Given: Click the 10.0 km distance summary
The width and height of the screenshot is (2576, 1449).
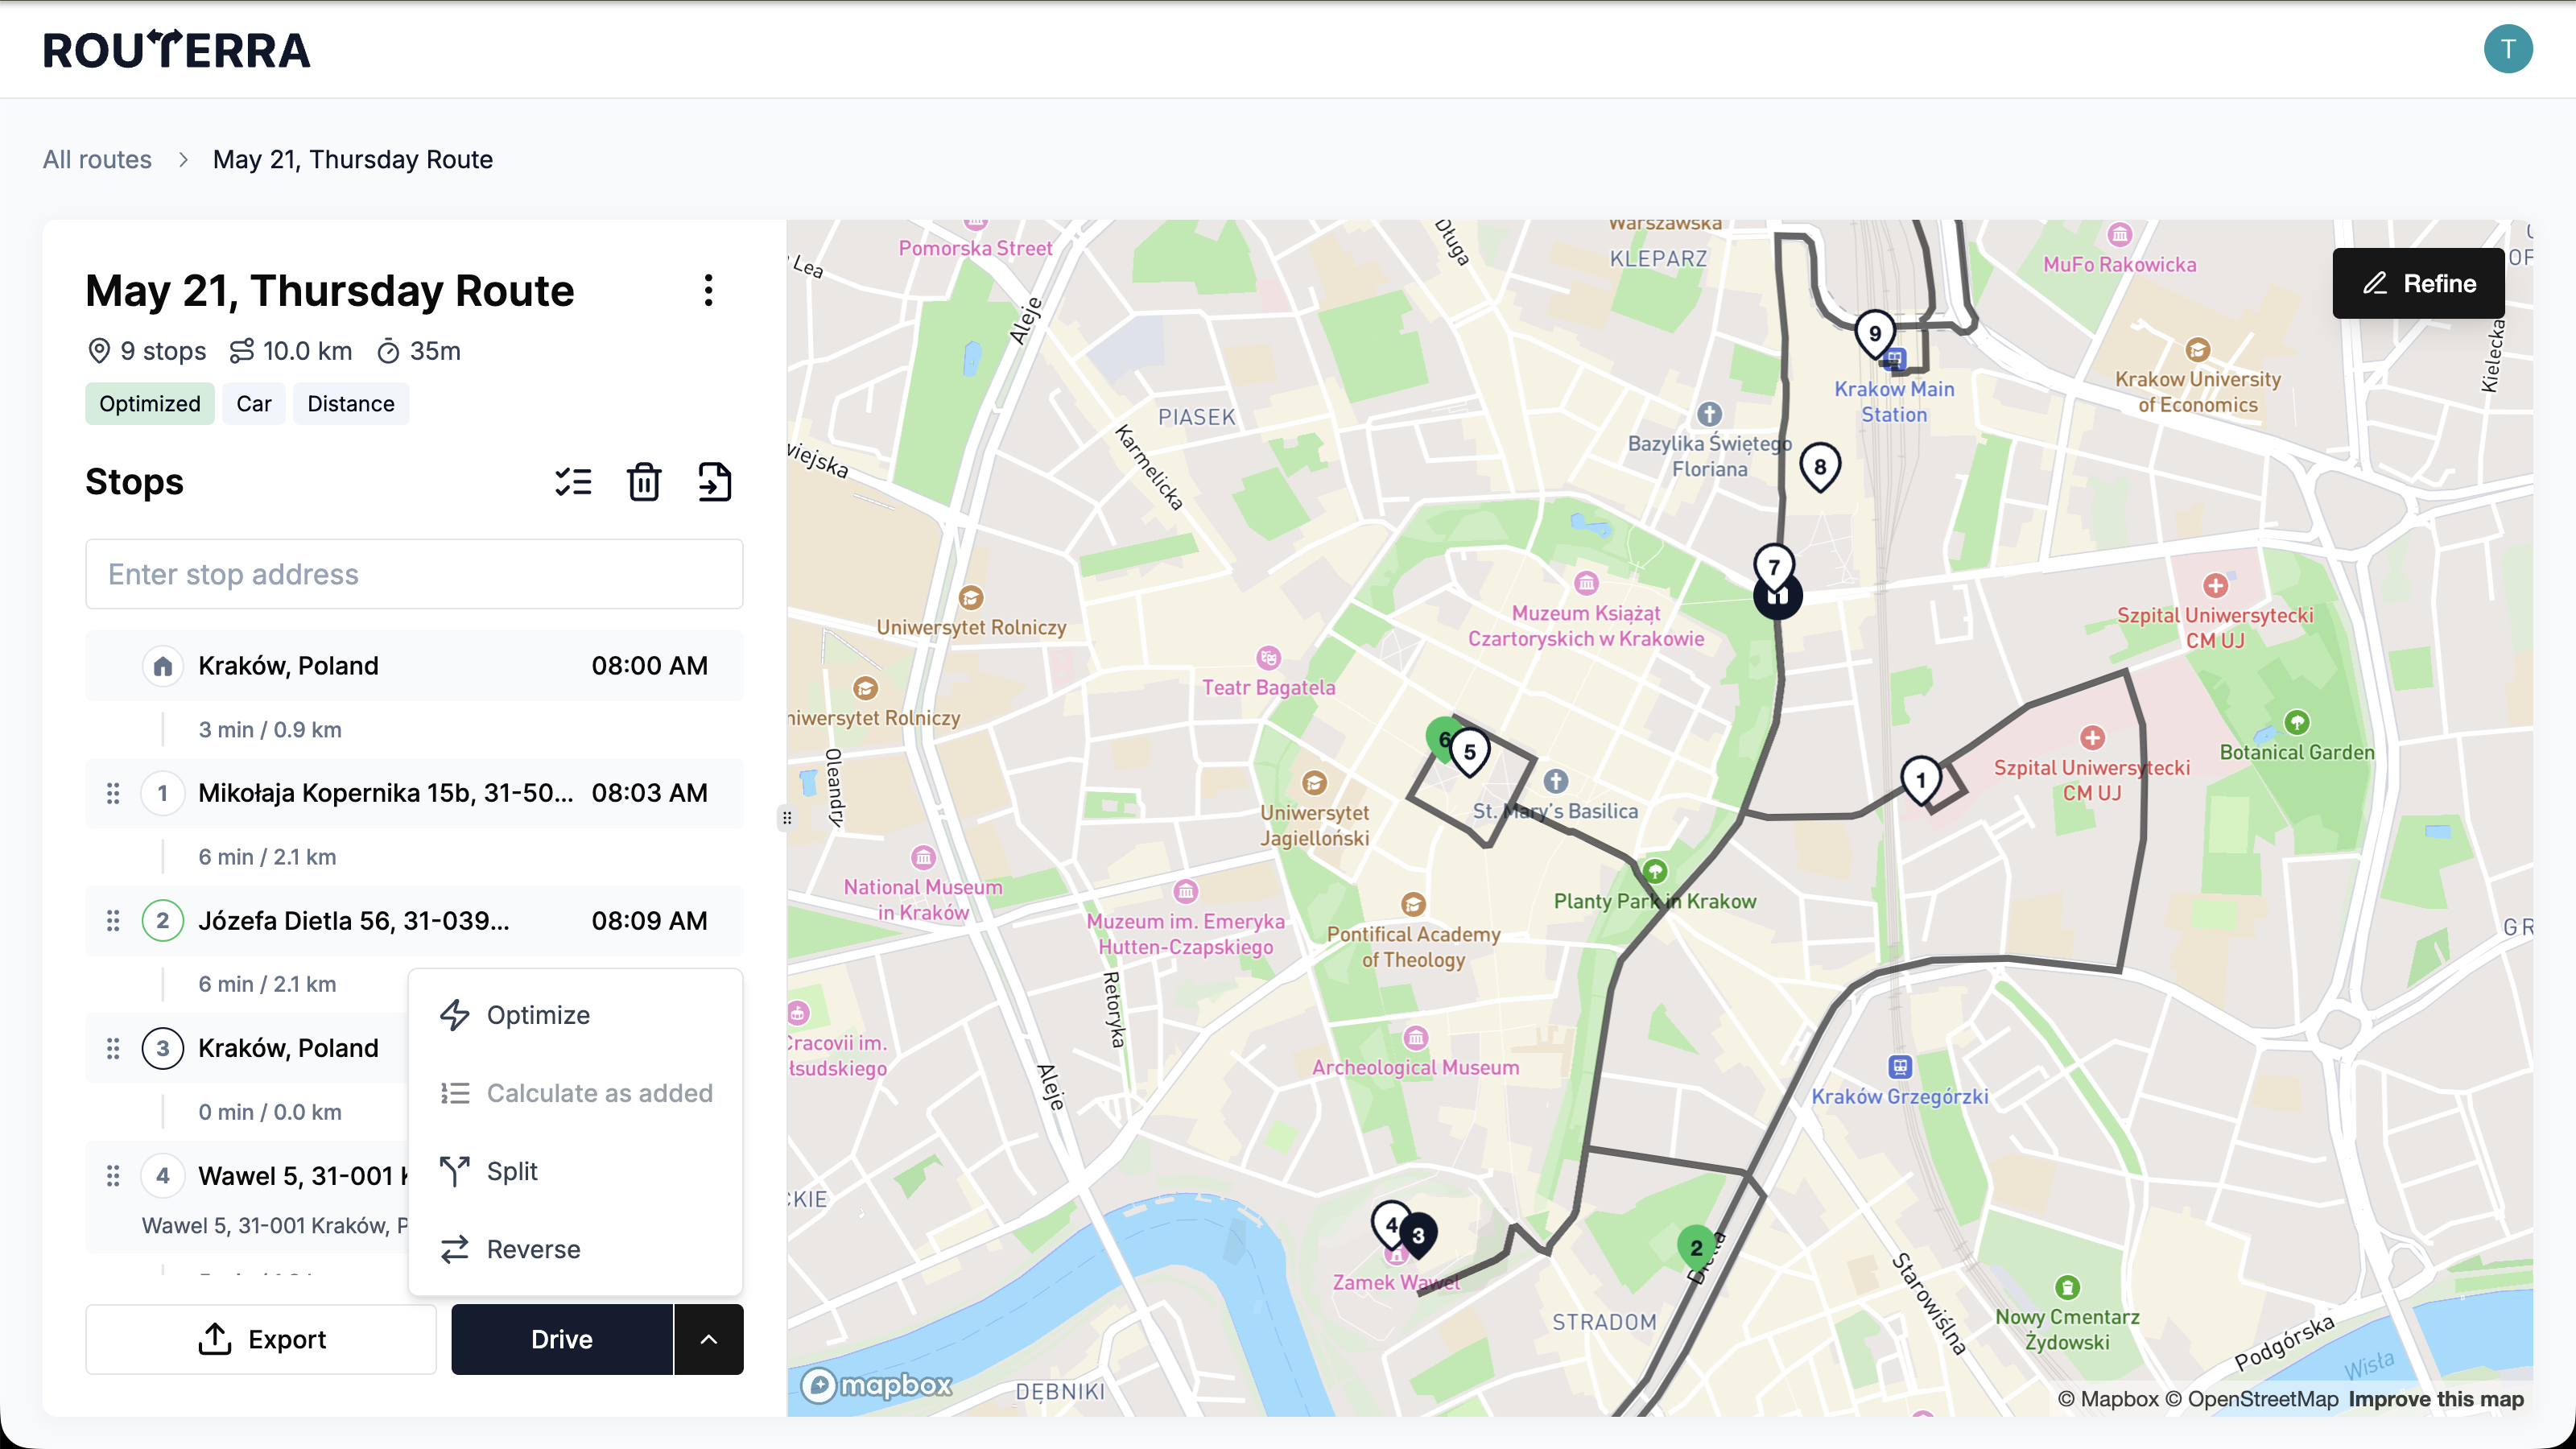Looking at the screenshot, I should tap(291, 351).
